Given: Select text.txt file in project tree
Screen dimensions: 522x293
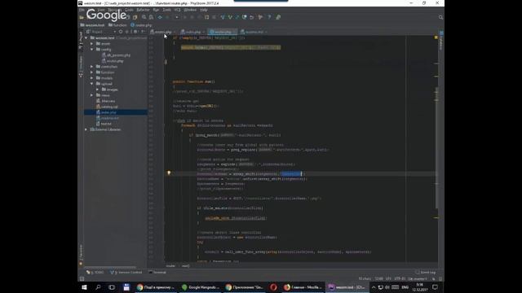Looking at the screenshot, I should [104, 124].
